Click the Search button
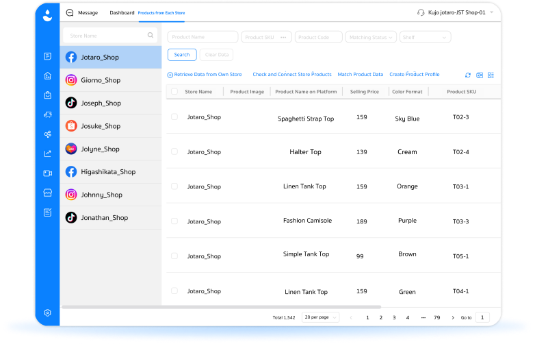The width and height of the screenshot is (535, 344). (x=182, y=55)
